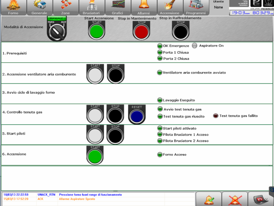Silence alarms with crossed-out bell icon
Screen dimensions: 274x206
[x=235, y=199]
